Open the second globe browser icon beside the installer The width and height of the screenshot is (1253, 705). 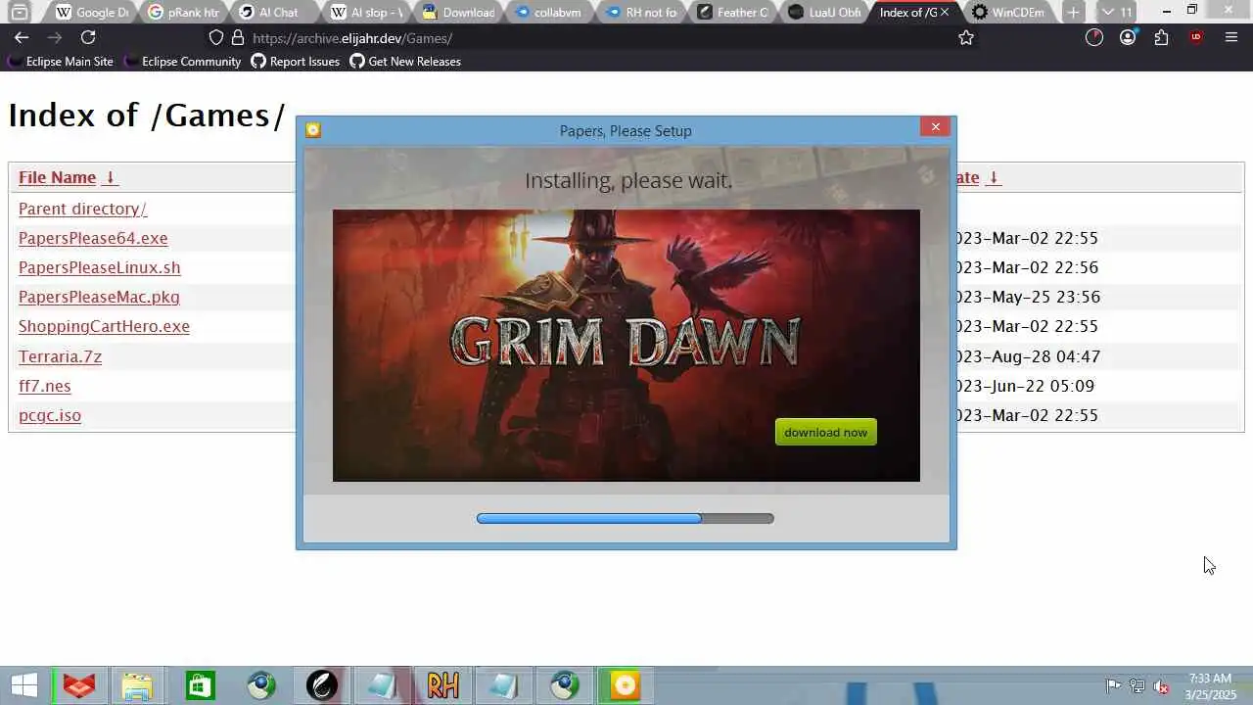tap(564, 685)
